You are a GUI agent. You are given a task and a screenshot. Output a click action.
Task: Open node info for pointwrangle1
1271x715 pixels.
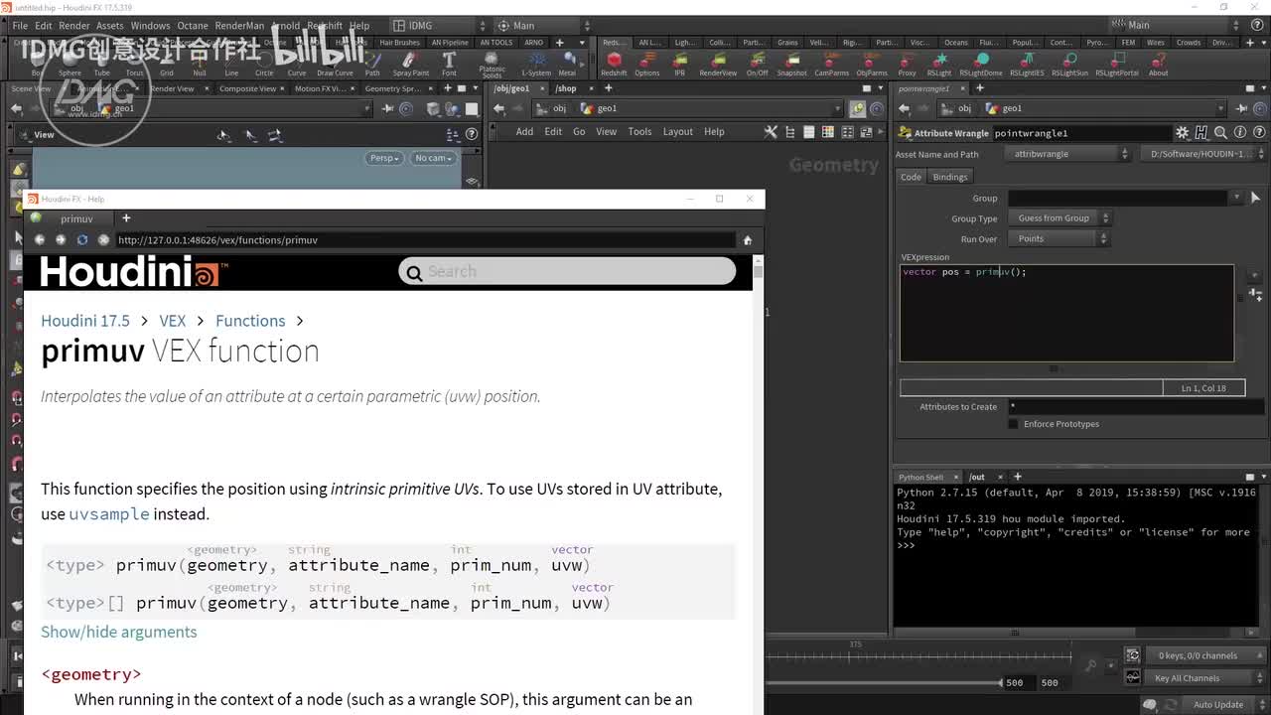[x=1238, y=133]
